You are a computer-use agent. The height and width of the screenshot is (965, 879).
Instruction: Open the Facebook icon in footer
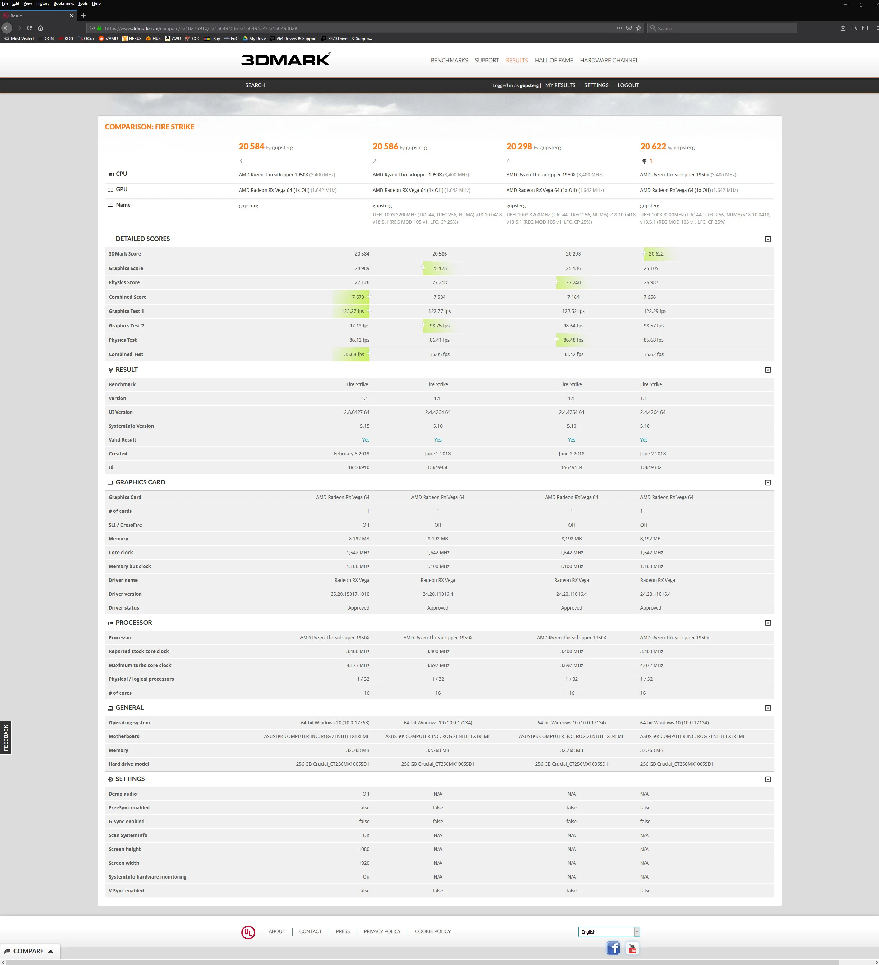[613, 948]
